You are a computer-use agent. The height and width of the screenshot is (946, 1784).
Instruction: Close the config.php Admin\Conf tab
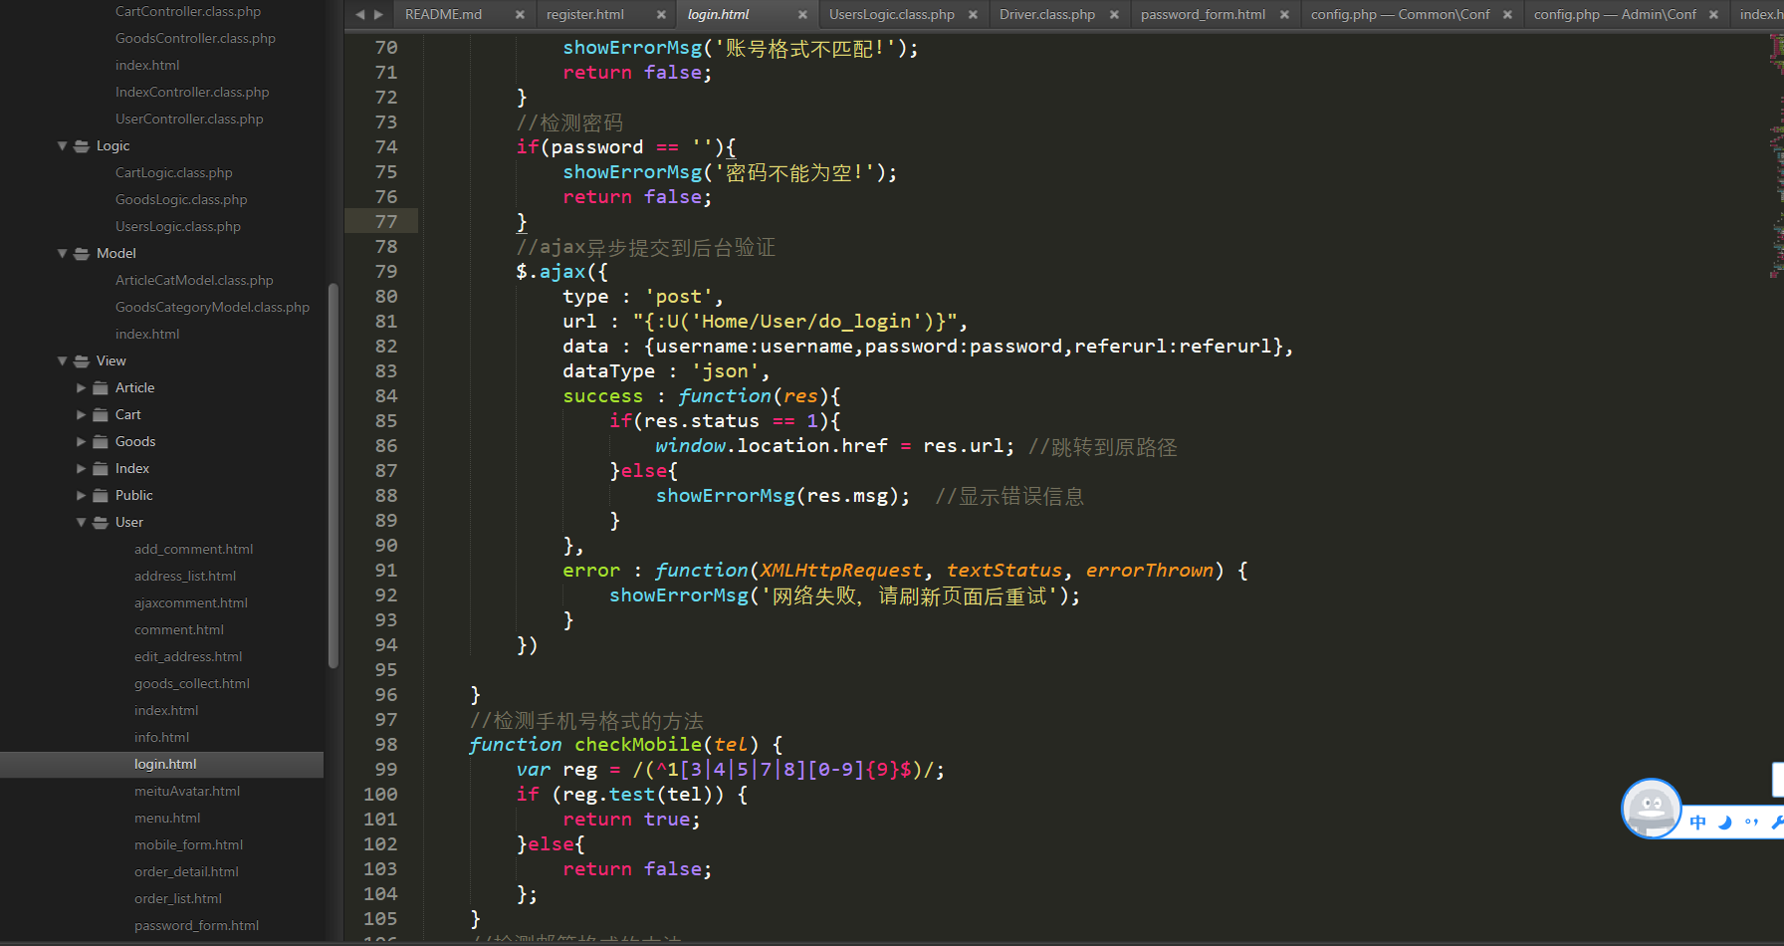pyautogui.click(x=1713, y=15)
